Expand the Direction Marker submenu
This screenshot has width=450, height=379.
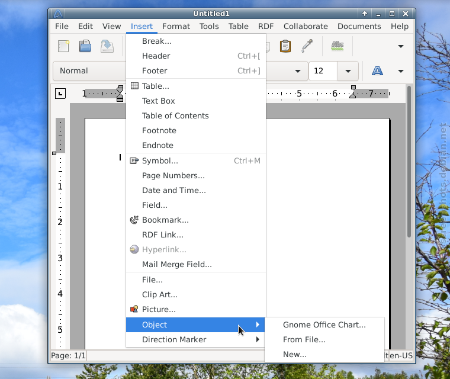tap(195, 339)
